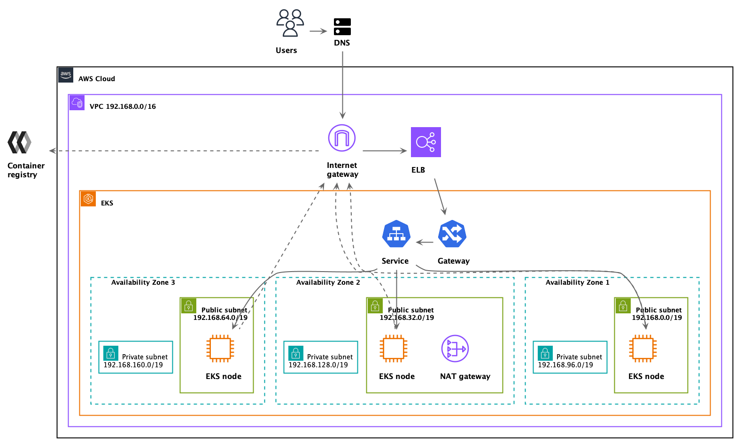
Task: Click the blue Kubernetes Service icon
Action: 396,234
